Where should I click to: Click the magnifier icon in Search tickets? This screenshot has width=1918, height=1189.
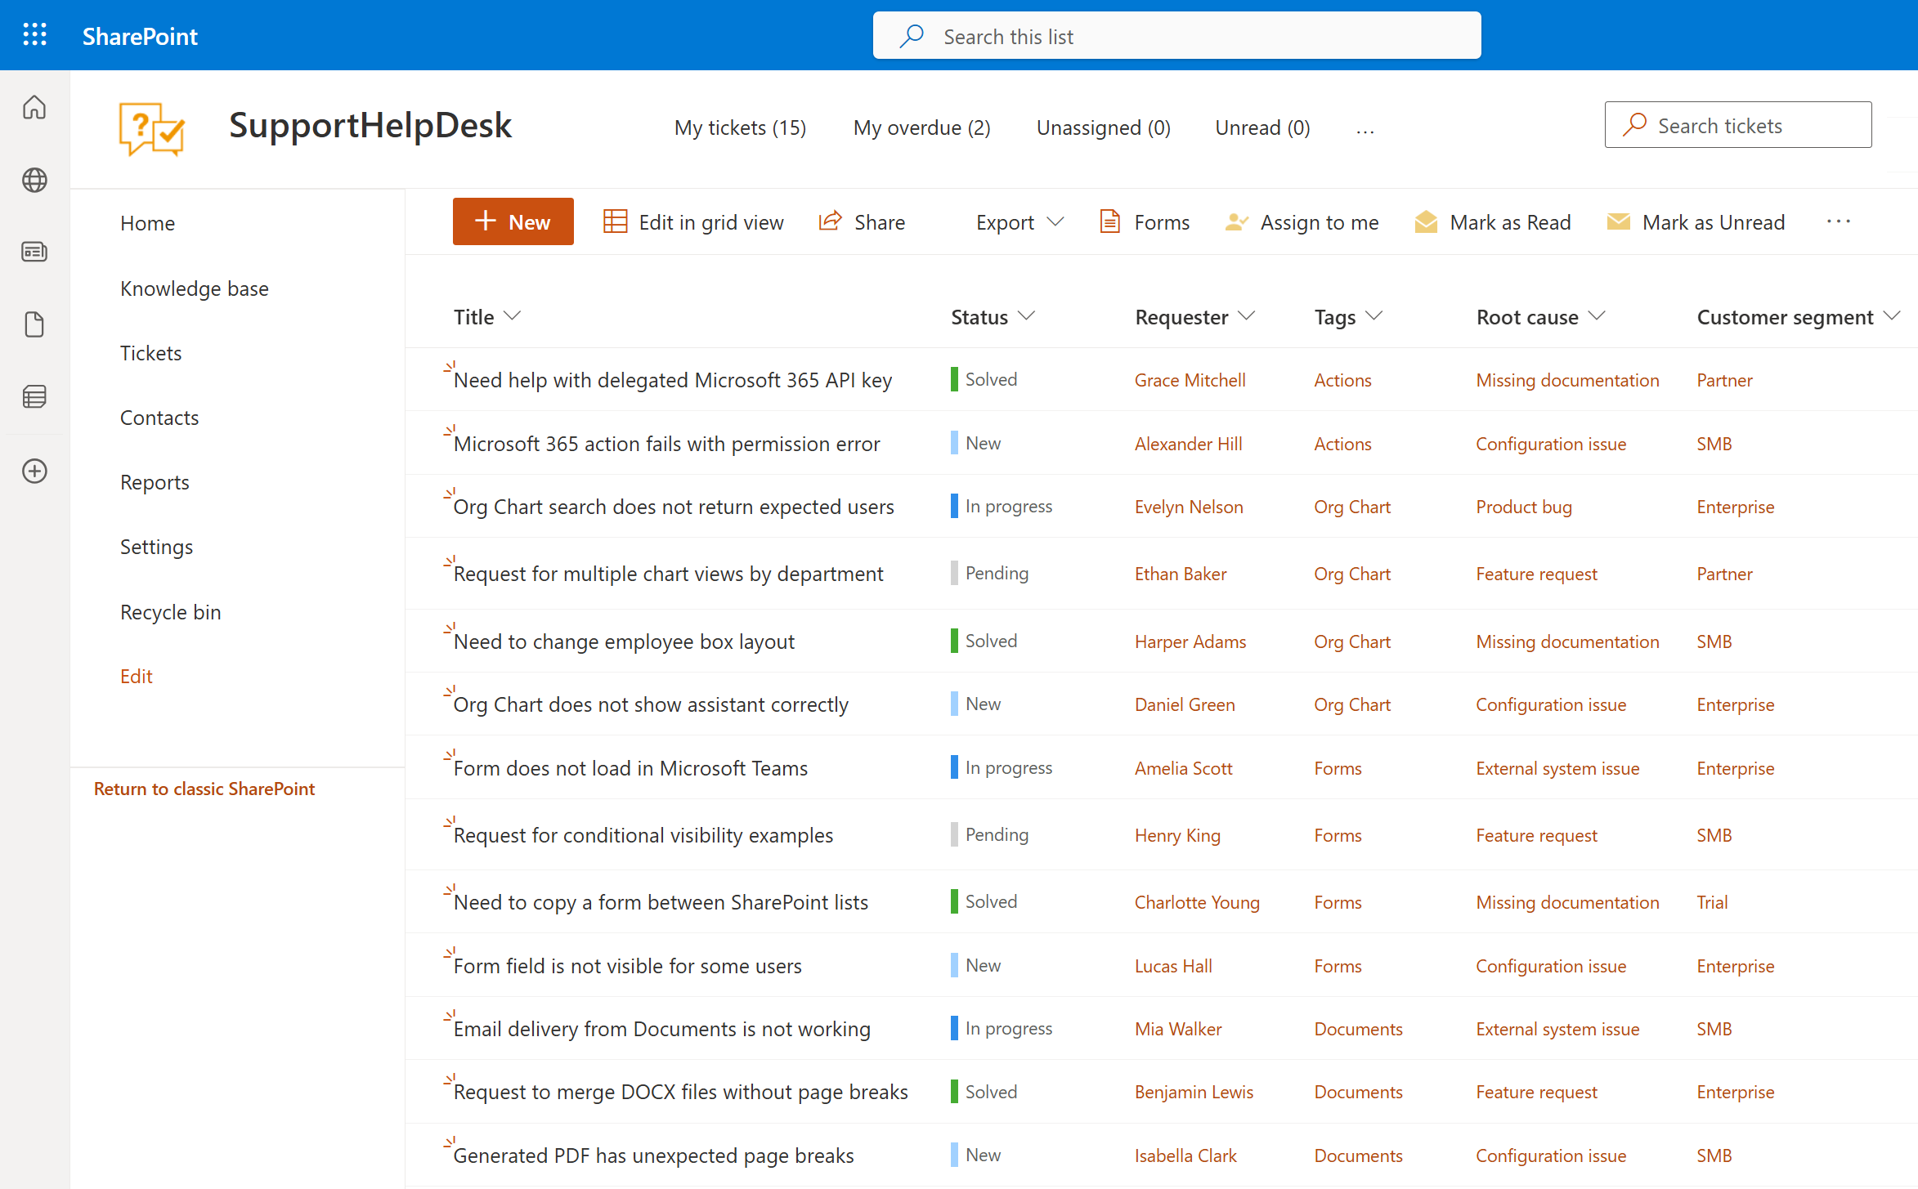click(x=1634, y=125)
